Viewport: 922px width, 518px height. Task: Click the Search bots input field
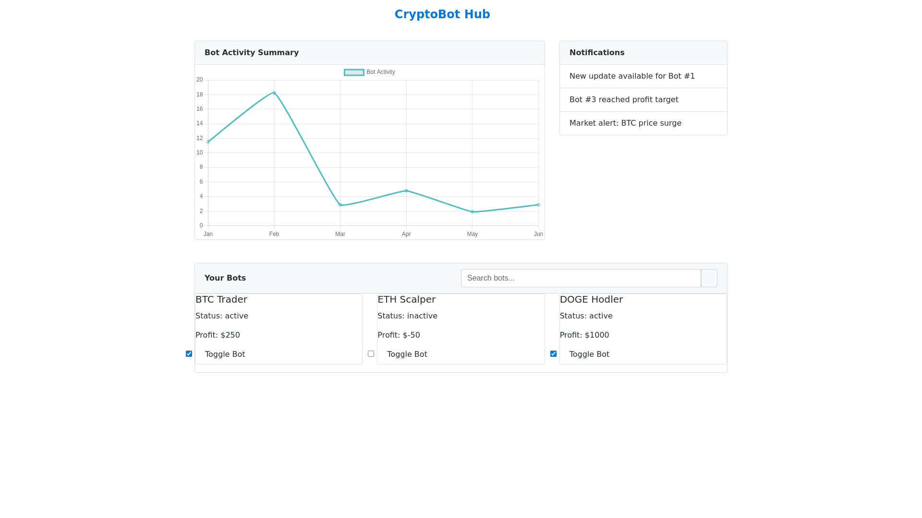tap(581, 278)
